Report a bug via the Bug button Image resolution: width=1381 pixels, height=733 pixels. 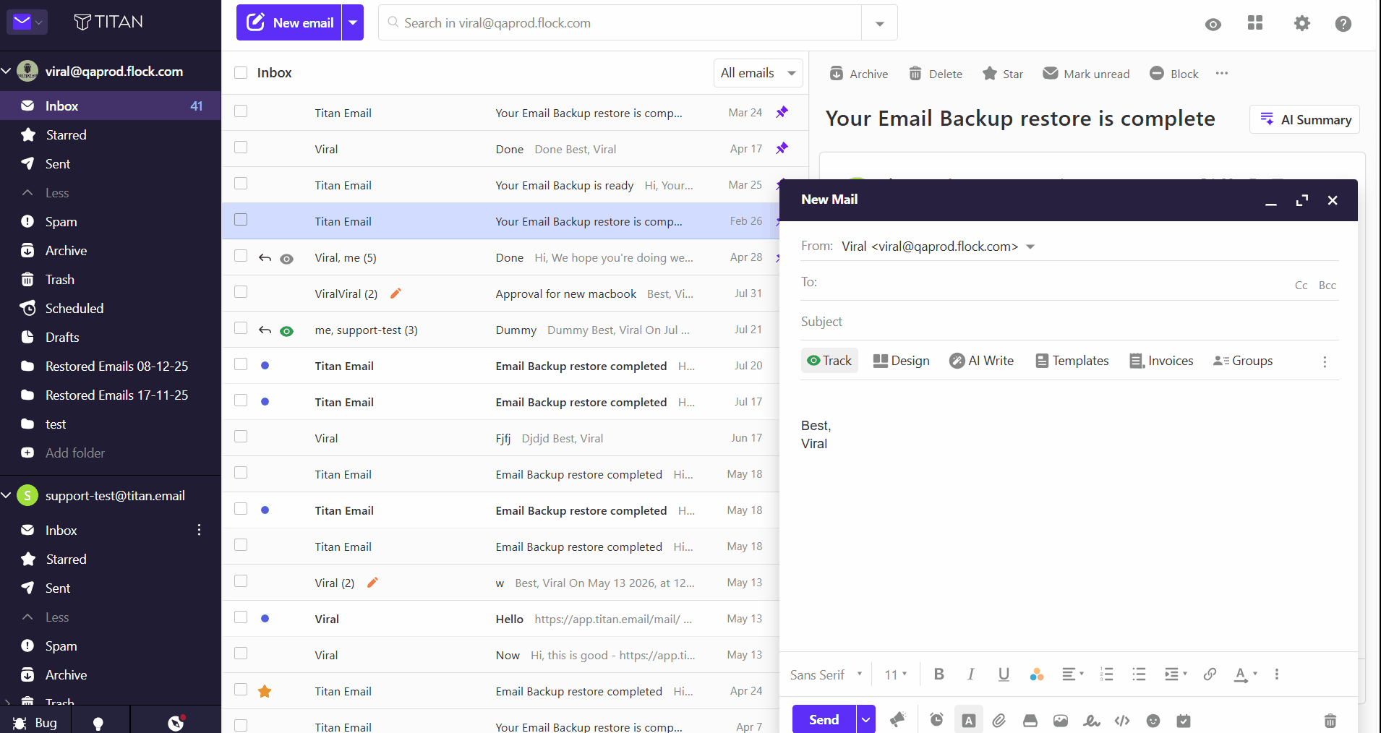point(35,723)
